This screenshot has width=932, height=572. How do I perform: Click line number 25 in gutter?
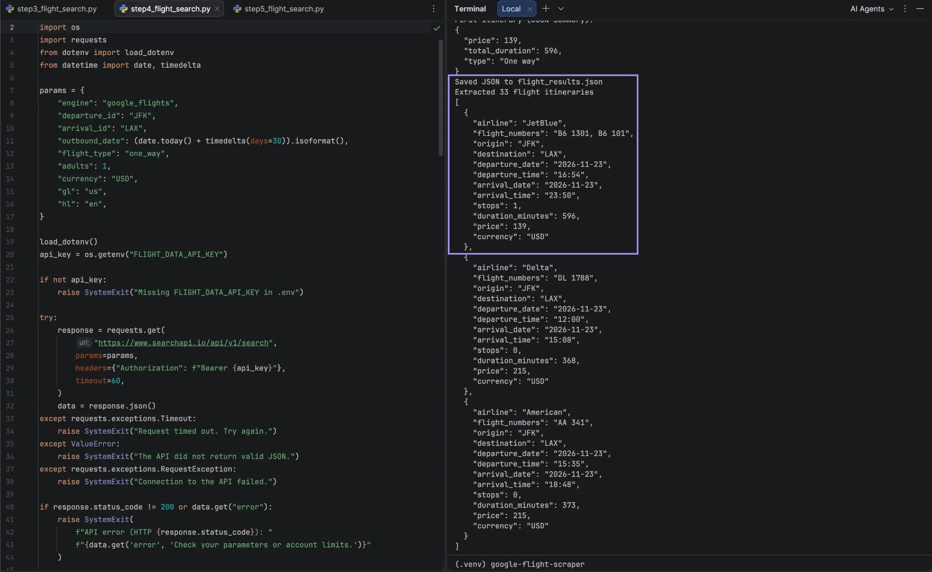(x=10, y=318)
